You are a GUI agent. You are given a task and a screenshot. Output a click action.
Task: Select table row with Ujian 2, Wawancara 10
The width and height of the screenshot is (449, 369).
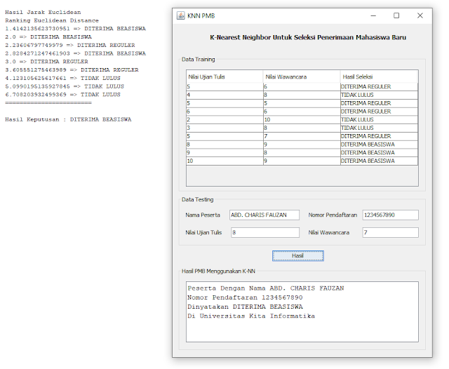point(302,120)
